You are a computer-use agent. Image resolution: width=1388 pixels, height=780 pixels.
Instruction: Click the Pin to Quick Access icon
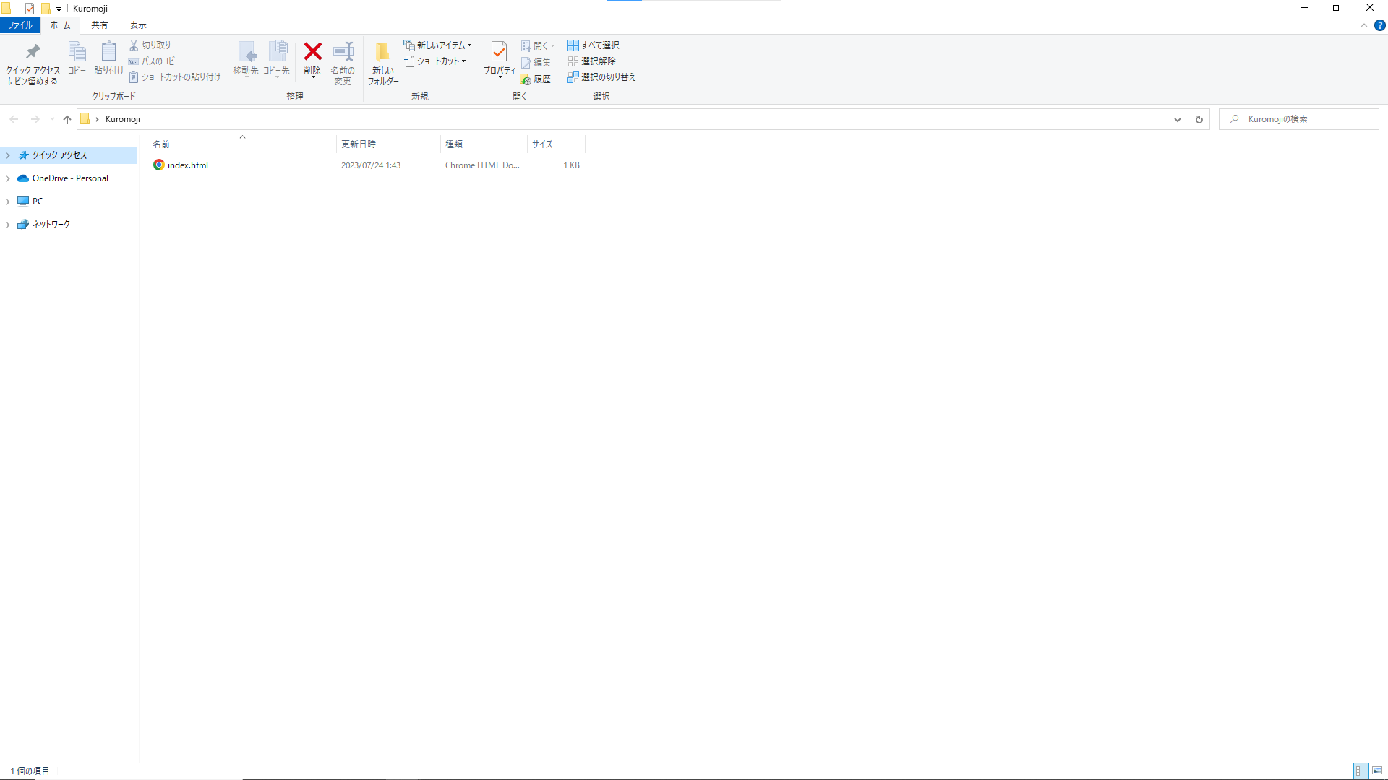pos(33,52)
